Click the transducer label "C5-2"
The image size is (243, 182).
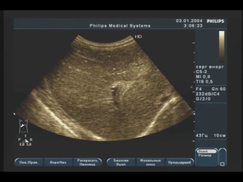[201, 72]
